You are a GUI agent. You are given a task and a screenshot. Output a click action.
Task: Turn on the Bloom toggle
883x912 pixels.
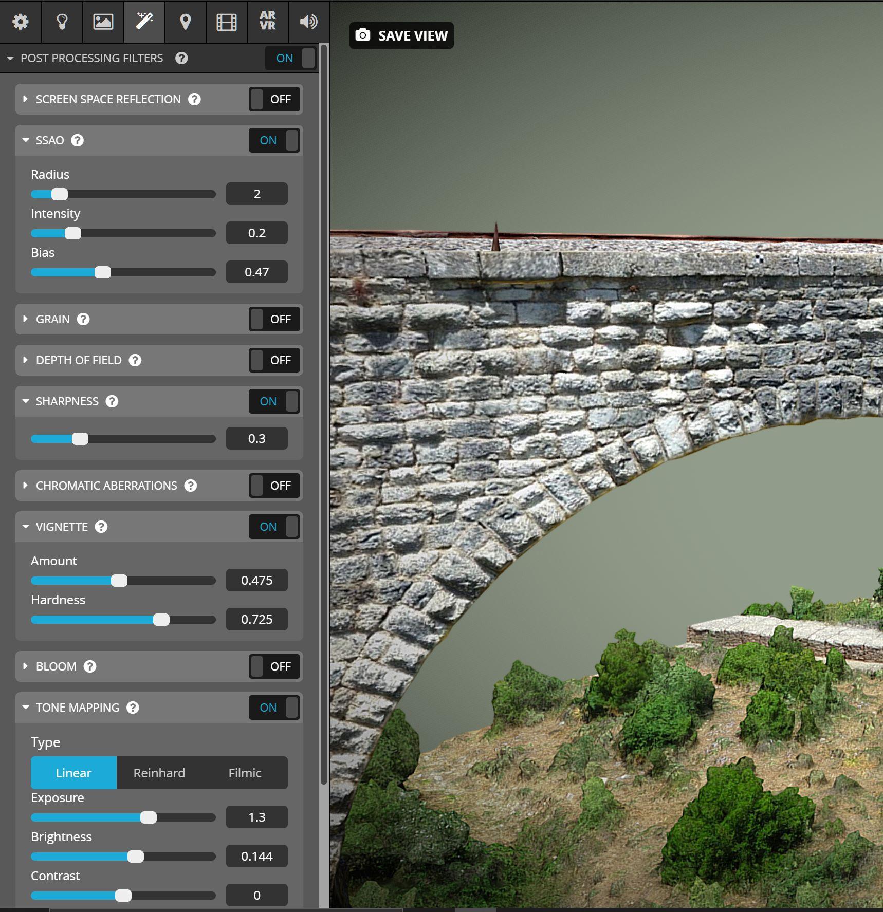[274, 666]
